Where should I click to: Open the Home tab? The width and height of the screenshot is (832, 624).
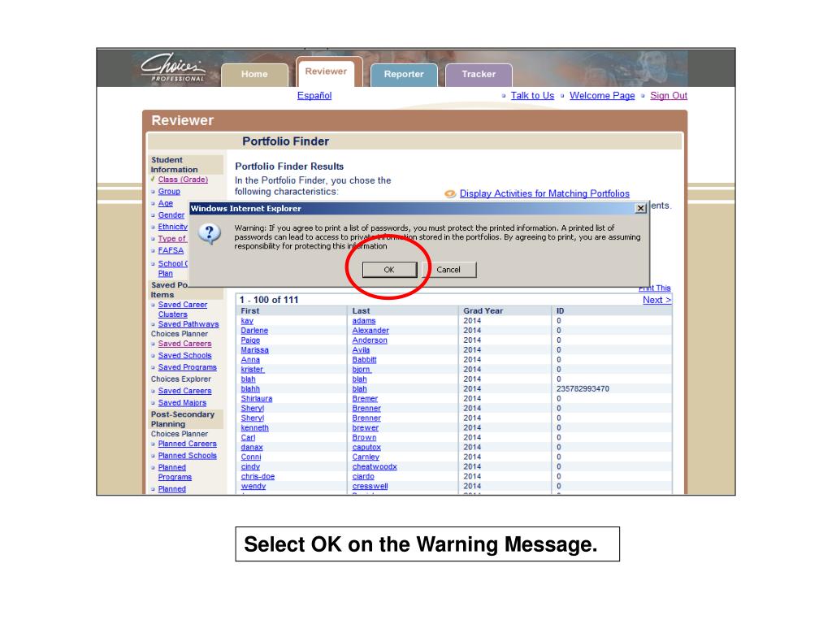(254, 74)
